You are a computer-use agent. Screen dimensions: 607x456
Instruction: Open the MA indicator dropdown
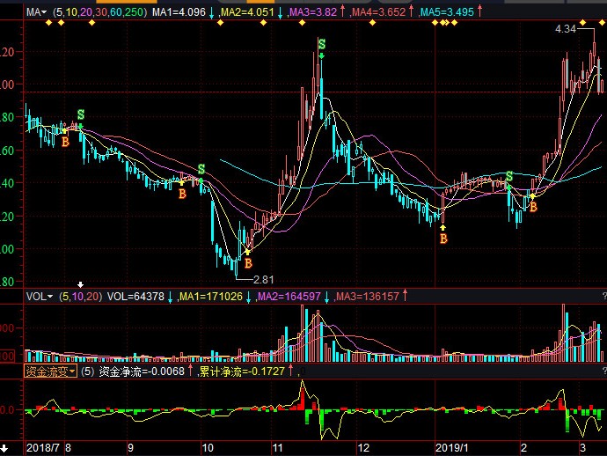point(36,12)
